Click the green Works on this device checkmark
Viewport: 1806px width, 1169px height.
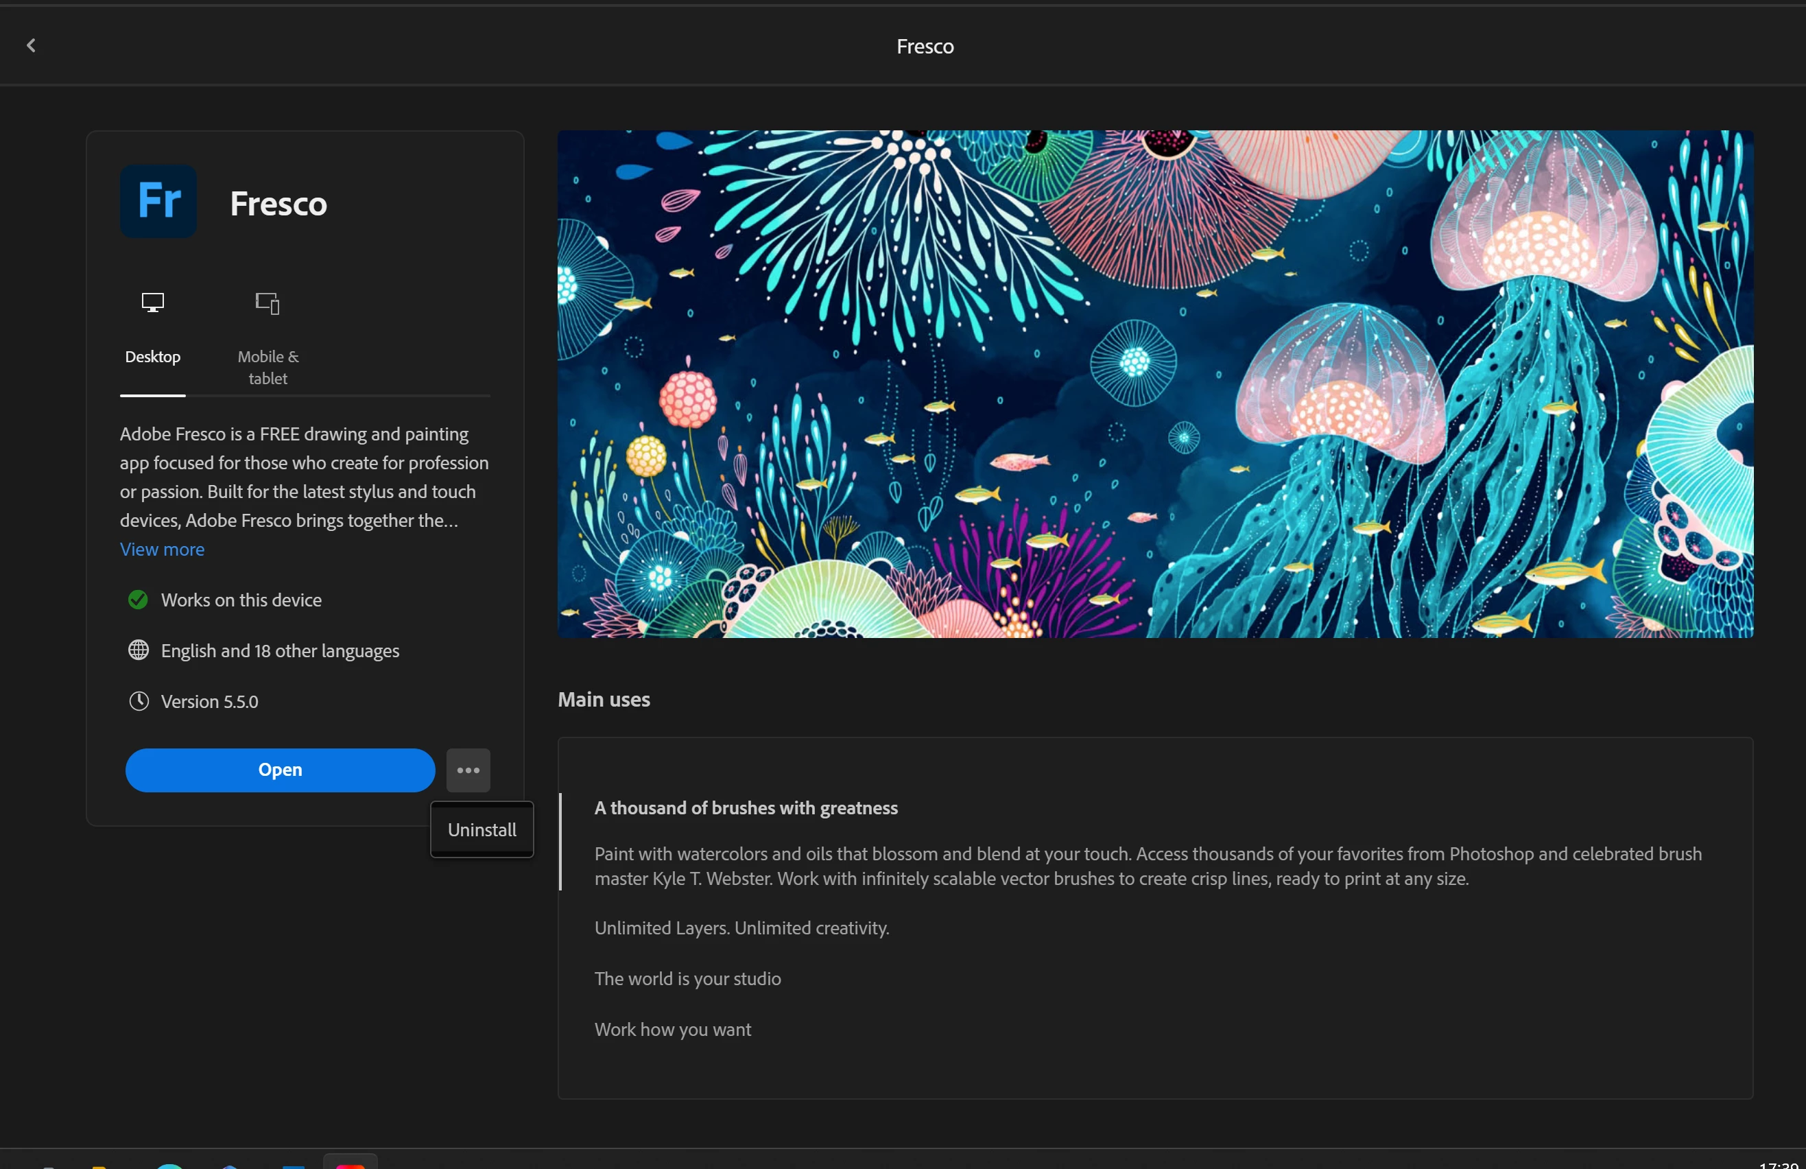coord(138,600)
